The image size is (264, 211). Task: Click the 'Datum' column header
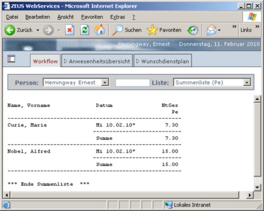[x=104, y=105]
